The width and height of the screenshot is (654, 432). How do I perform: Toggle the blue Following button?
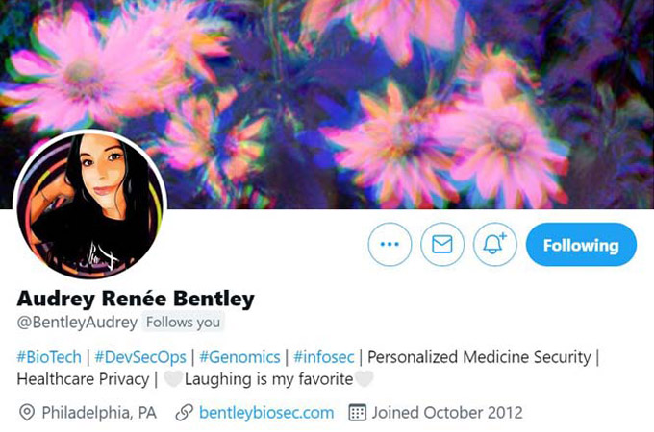click(x=581, y=245)
